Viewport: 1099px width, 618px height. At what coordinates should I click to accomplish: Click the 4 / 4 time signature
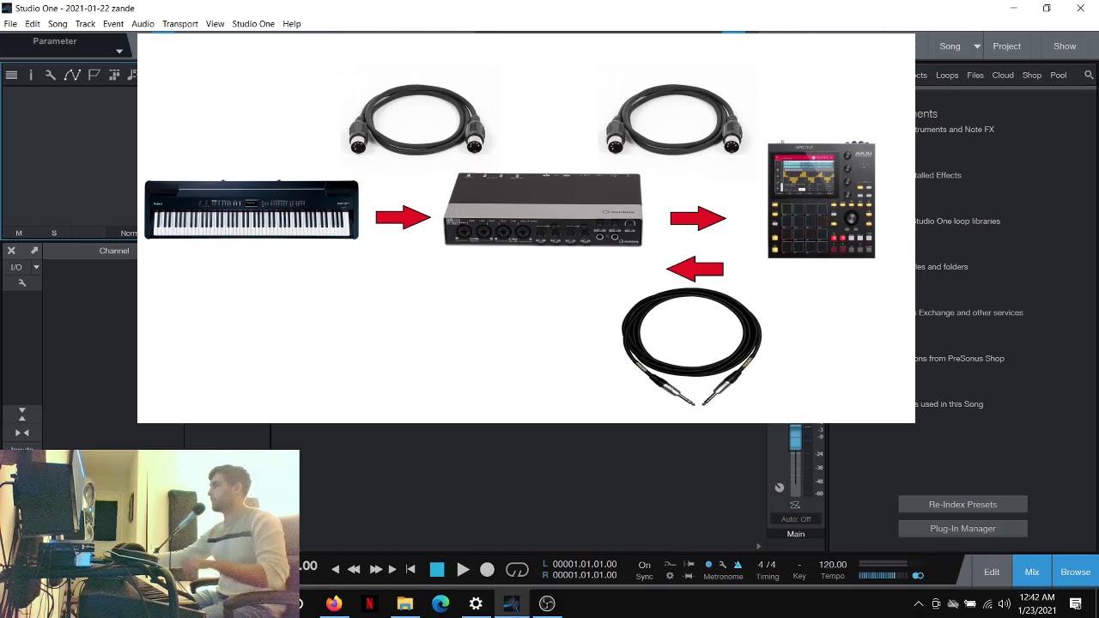pyautogui.click(x=767, y=565)
